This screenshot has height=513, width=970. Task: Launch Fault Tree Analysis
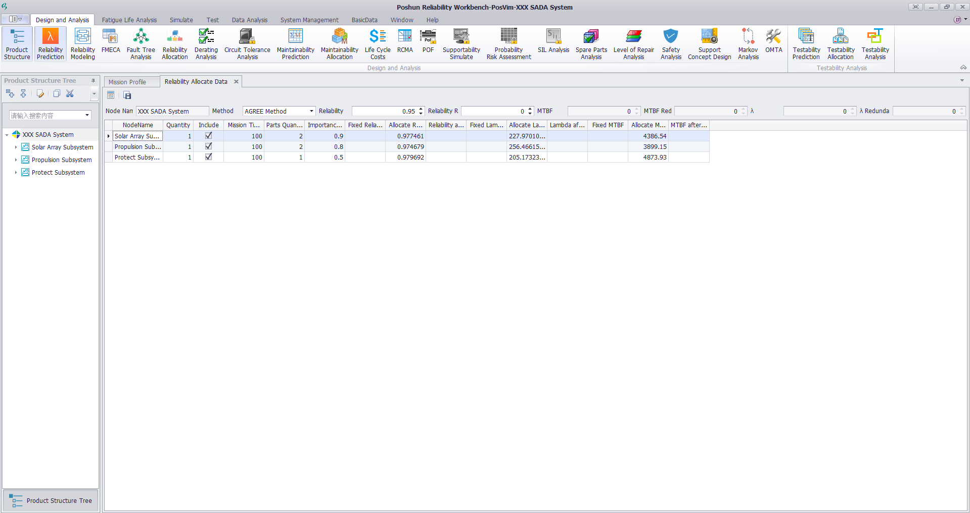click(x=141, y=43)
